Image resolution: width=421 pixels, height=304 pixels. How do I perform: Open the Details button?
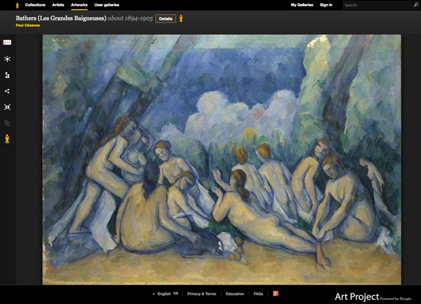pyautogui.click(x=166, y=19)
